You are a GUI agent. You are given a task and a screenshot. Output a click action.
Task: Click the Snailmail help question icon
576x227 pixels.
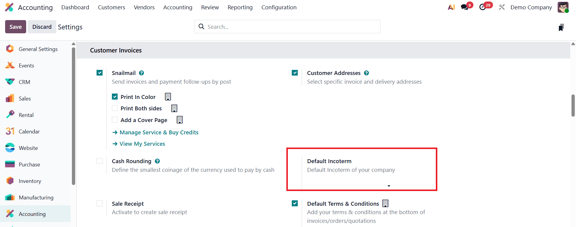point(141,73)
